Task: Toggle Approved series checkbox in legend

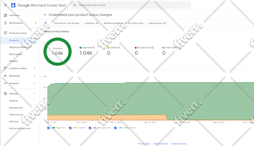Action: click(x=49, y=128)
